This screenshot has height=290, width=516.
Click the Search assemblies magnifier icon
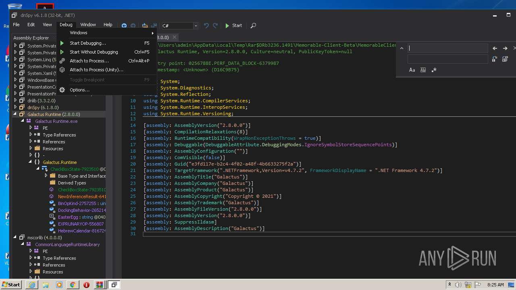pos(253,25)
